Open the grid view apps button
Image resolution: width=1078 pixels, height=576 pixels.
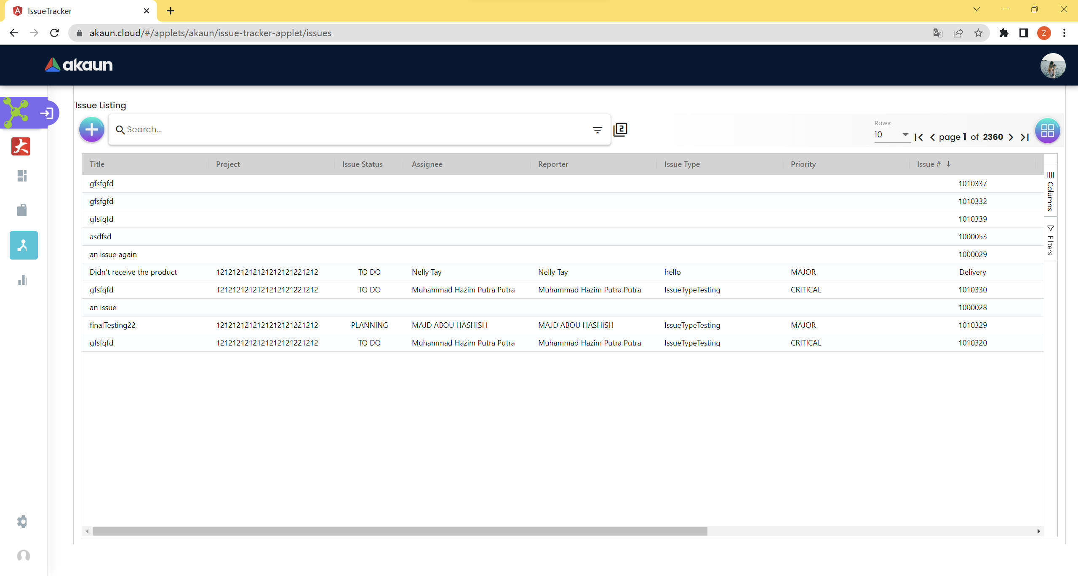click(1047, 131)
